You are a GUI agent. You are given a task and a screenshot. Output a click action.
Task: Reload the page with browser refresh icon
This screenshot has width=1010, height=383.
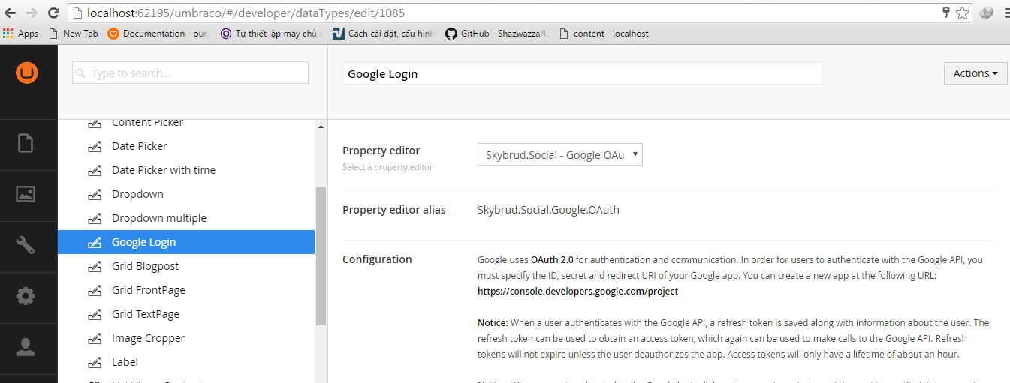click(53, 13)
